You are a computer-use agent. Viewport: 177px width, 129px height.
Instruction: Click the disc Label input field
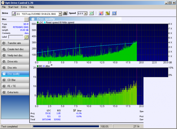tap(16, 37)
